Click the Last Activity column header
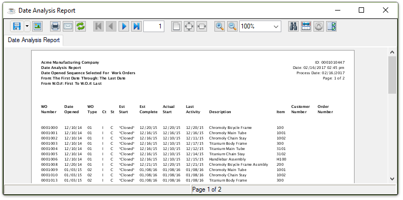The height and width of the screenshot is (200, 403). [x=193, y=109]
